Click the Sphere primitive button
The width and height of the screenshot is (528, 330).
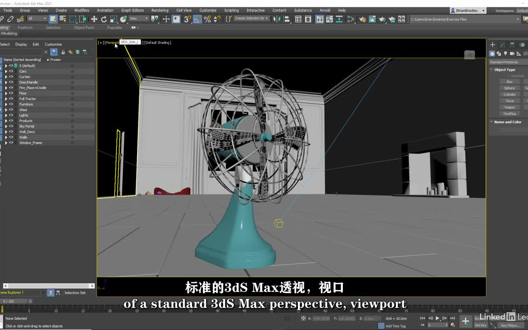pos(510,88)
